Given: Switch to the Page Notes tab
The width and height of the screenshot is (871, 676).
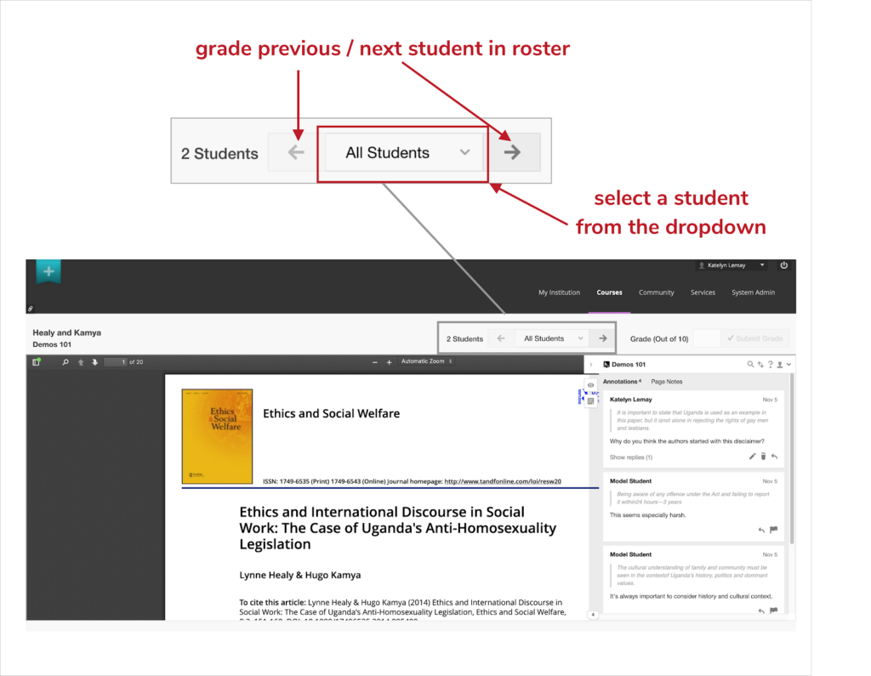Looking at the screenshot, I should 667,381.
